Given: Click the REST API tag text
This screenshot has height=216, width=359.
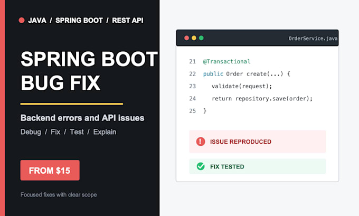Looking at the screenshot, I should click(128, 21).
